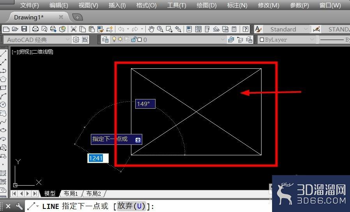Expand the redo history dropdown arrow
Viewport: 350px width, 212px height.
[x=142, y=29]
